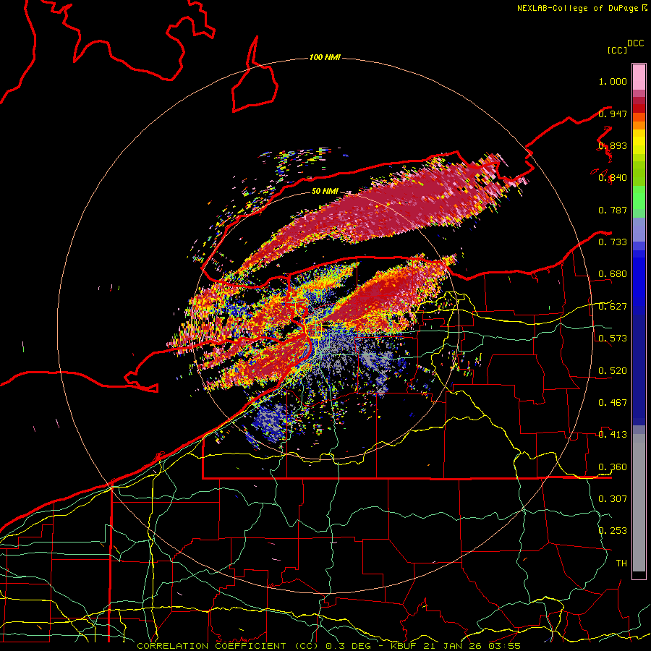
Task: Click the bright green color bar segment
Action: coord(639,197)
